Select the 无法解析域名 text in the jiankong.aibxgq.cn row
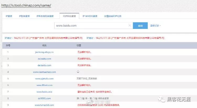Image resolution: width=197 pixels, height=108 pixels. 84,52
